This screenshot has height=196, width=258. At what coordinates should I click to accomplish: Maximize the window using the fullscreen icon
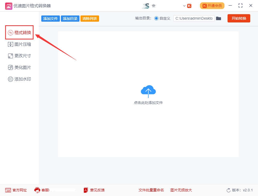240,6
